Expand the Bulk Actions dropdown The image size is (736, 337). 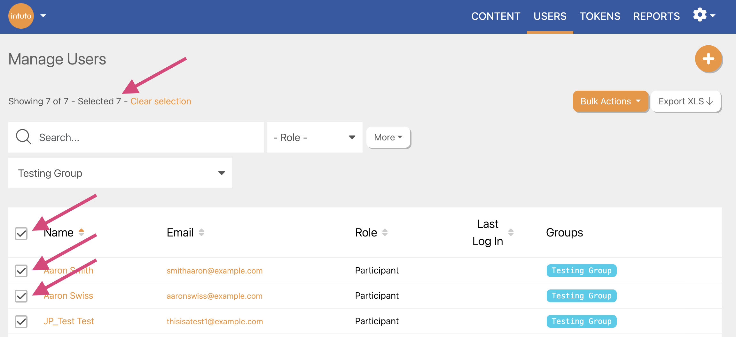point(610,101)
